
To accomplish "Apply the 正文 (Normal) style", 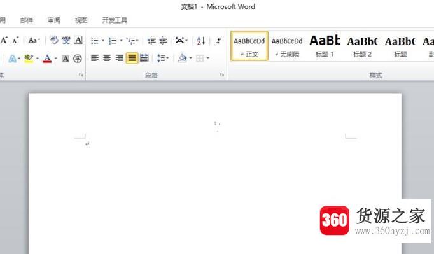I will click(x=249, y=46).
